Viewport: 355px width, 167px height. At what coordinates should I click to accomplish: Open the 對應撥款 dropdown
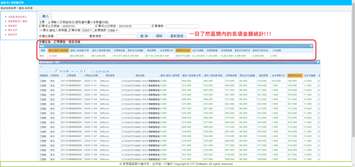point(113,30)
